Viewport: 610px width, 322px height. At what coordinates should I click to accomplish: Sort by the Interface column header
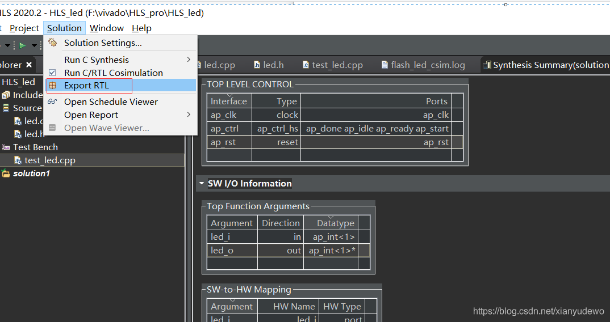point(229,101)
